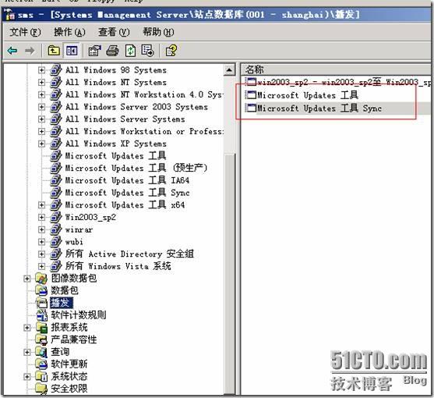Click the sms console icon in title bar

coord(9,14)
